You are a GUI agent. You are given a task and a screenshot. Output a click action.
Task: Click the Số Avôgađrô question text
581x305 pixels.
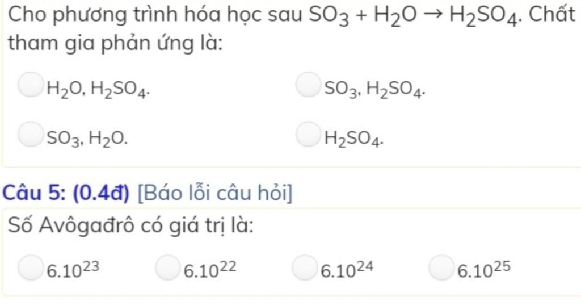click(131, 226)
